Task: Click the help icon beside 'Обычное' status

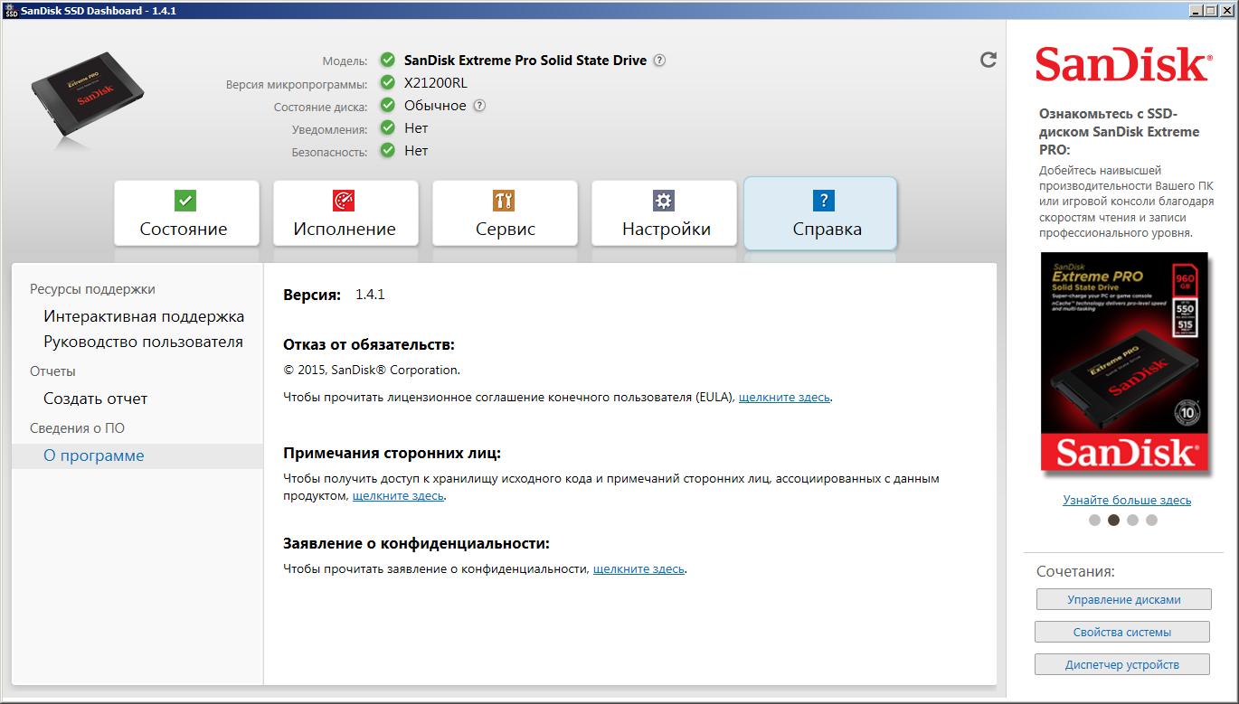Action: (479, 106)
